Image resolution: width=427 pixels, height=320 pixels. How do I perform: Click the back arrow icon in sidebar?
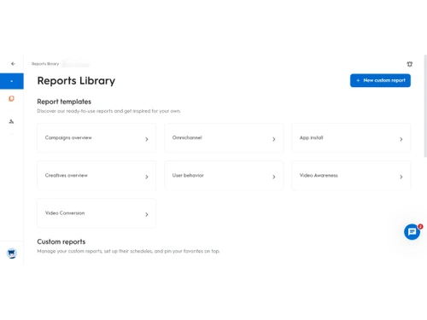click(13, 64)
